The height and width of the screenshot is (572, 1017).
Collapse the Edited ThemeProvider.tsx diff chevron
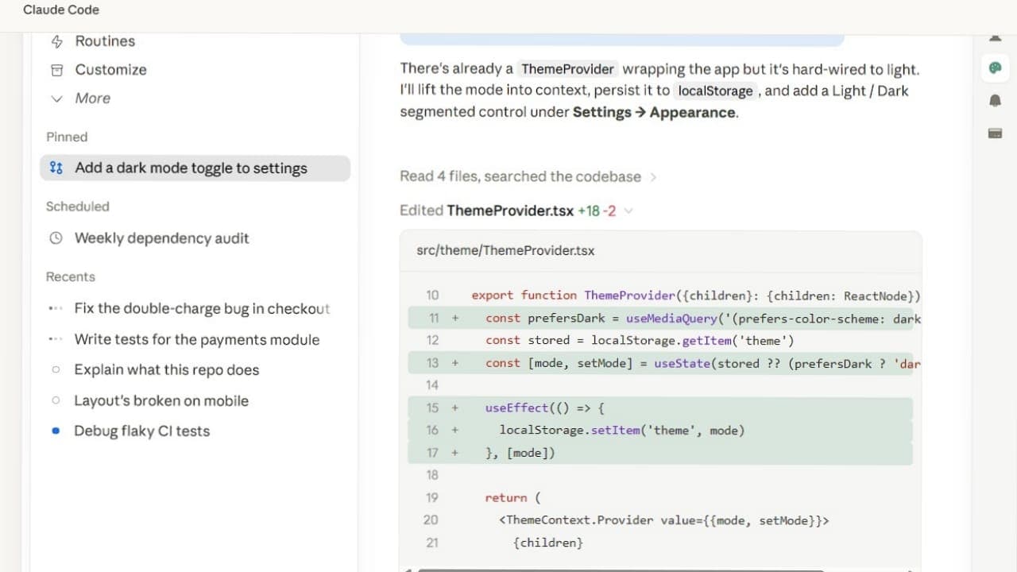tap(628, 211)
